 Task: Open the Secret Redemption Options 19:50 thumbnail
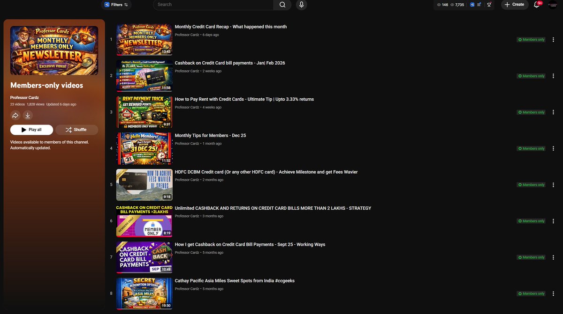[x=144, y=293]
